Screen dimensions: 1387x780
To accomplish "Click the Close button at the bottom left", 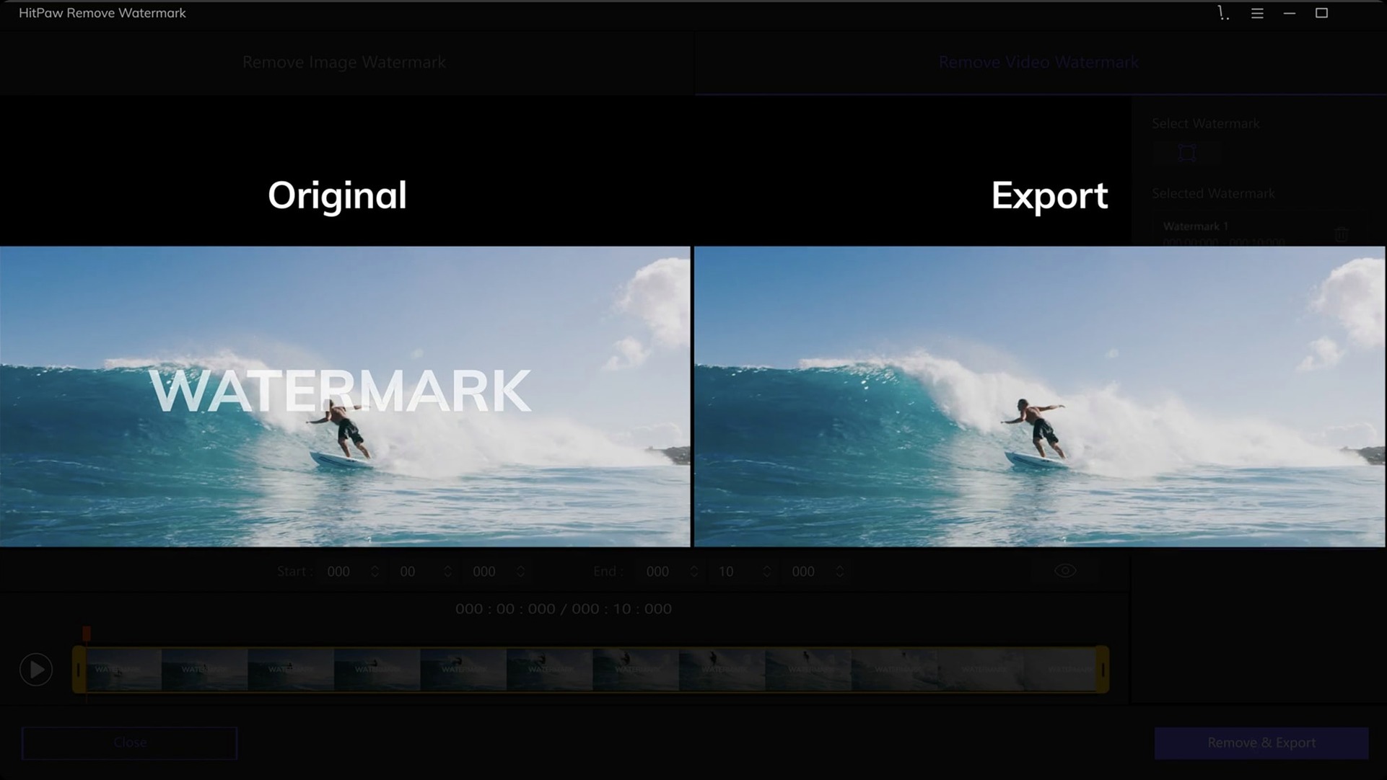I will pyautogui.click(x=130, y=743).
